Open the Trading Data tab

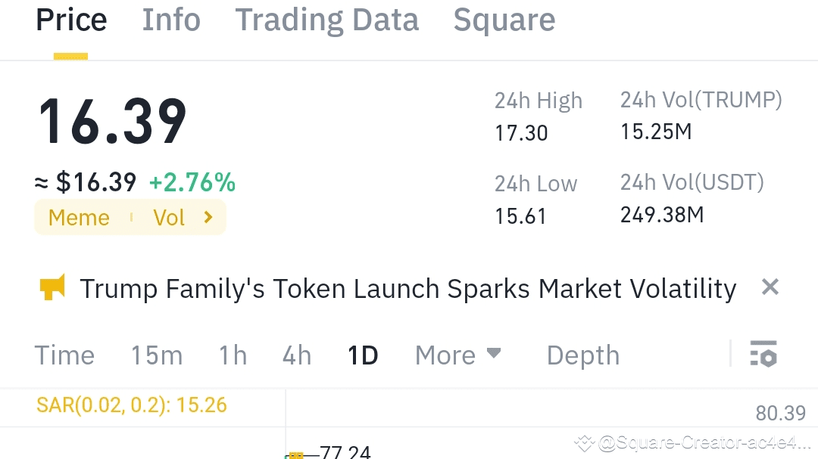point(326,20)
